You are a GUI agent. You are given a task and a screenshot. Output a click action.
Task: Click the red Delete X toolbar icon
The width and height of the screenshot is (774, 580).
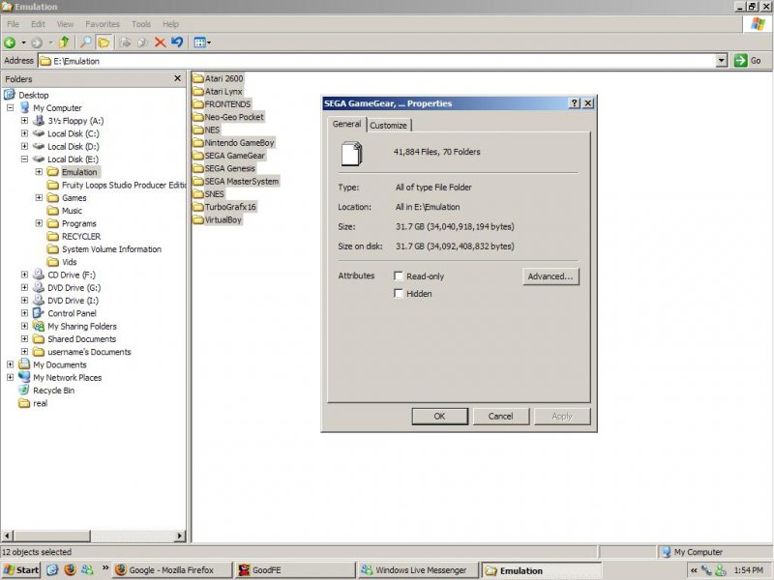pos(160,43)
